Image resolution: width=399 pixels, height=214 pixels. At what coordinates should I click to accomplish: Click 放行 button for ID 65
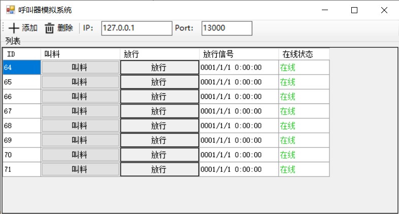[159, 82]
